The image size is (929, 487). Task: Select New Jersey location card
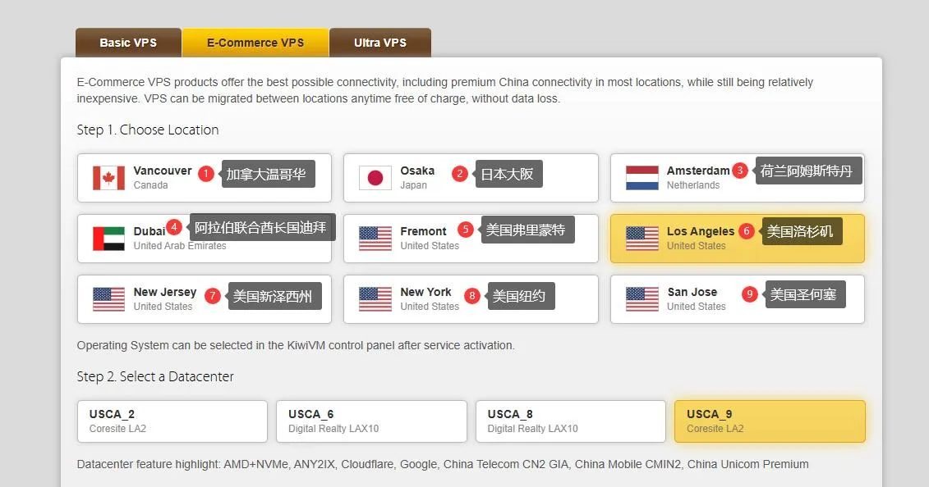[205, 299]
